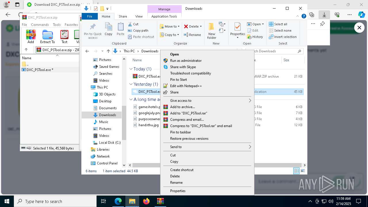368x207 pixels.
Task: Open the File ribbon tab
Action: 90,16
